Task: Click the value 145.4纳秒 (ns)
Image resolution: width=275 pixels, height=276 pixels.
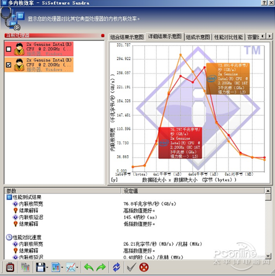Action: tap(140, 217)
